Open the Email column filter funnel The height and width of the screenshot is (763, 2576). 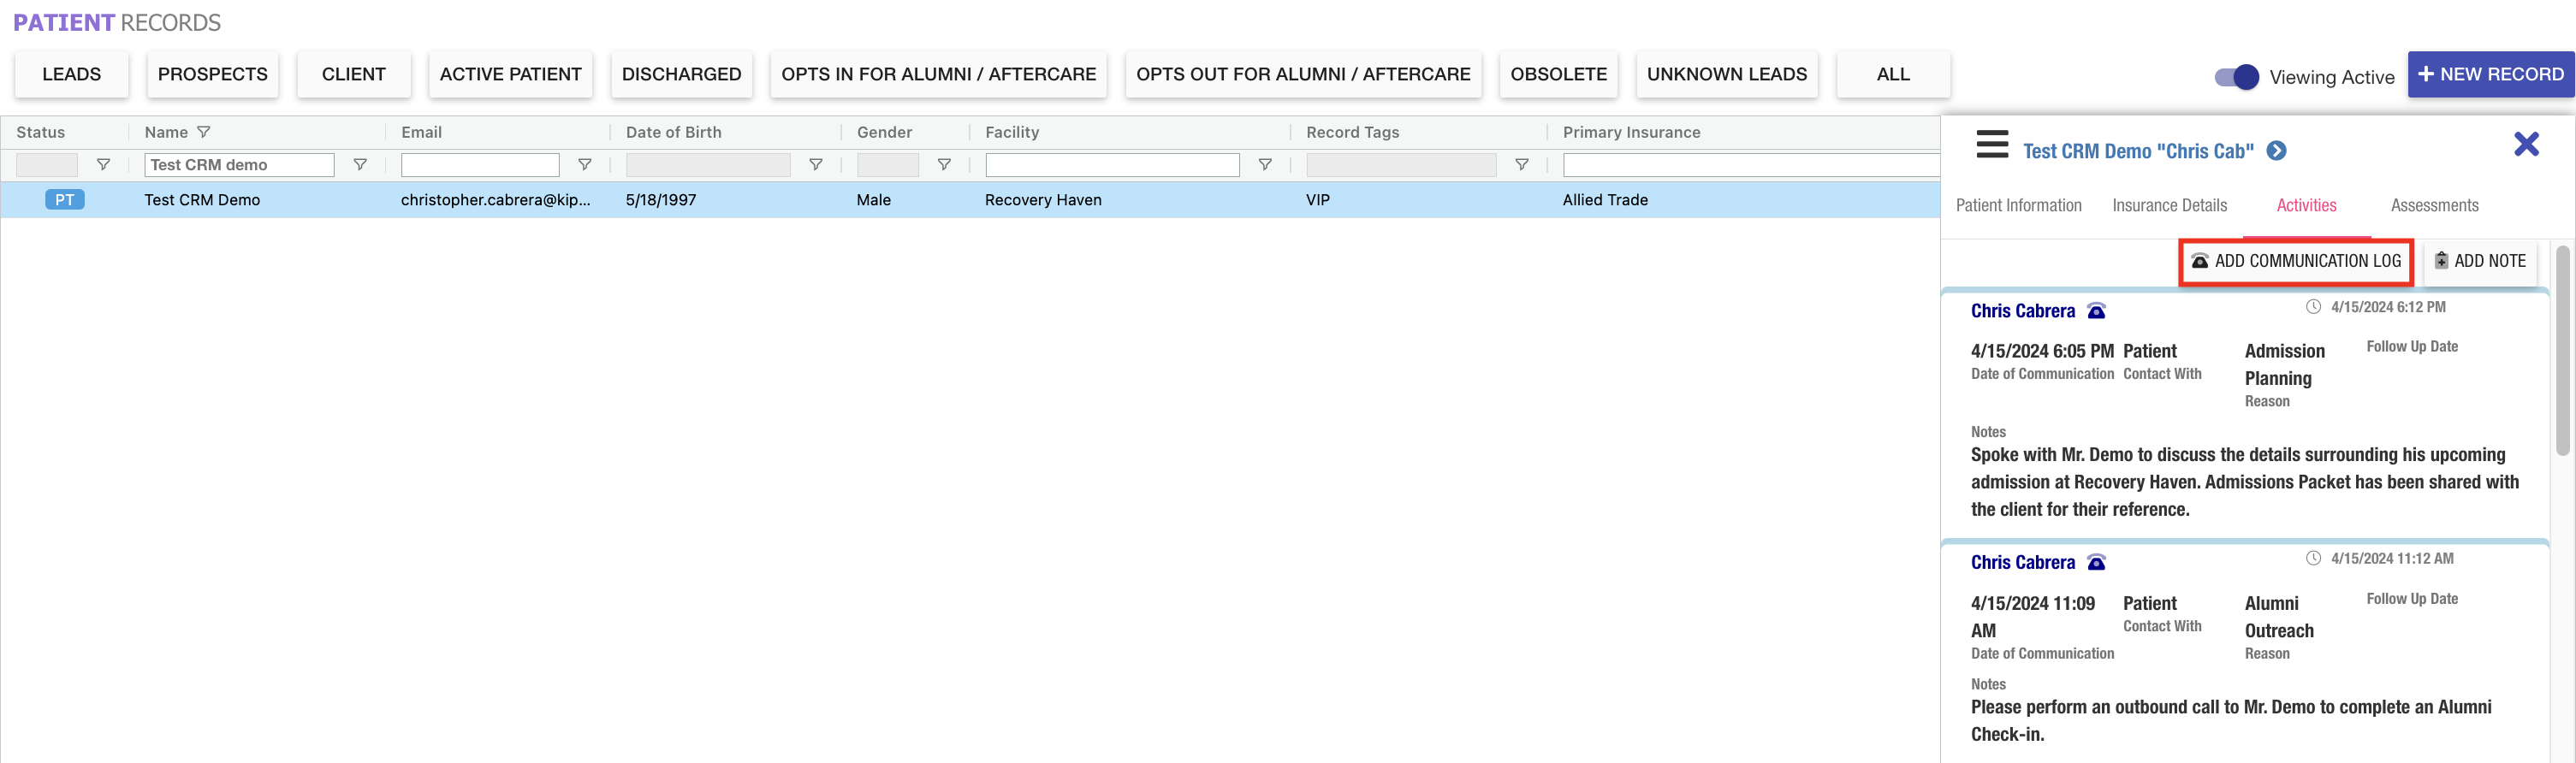coord(585,165)
